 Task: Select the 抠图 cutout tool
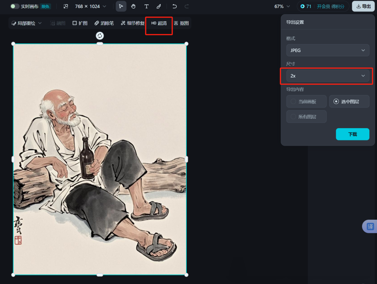point(181,23)
